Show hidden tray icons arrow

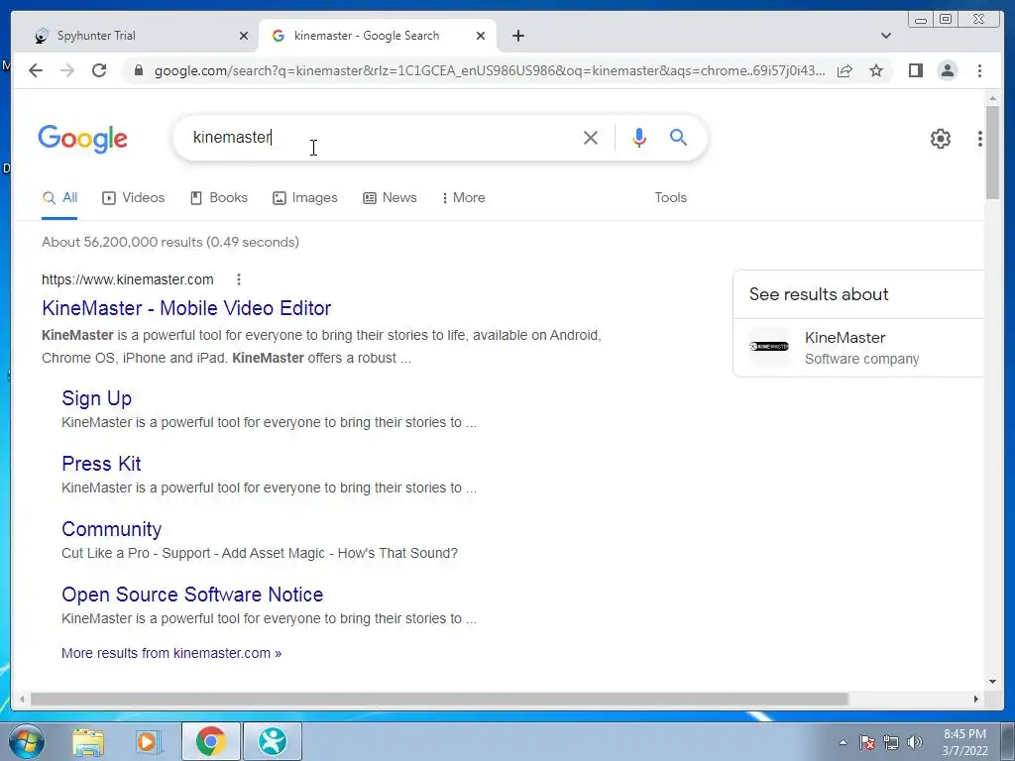843,742
